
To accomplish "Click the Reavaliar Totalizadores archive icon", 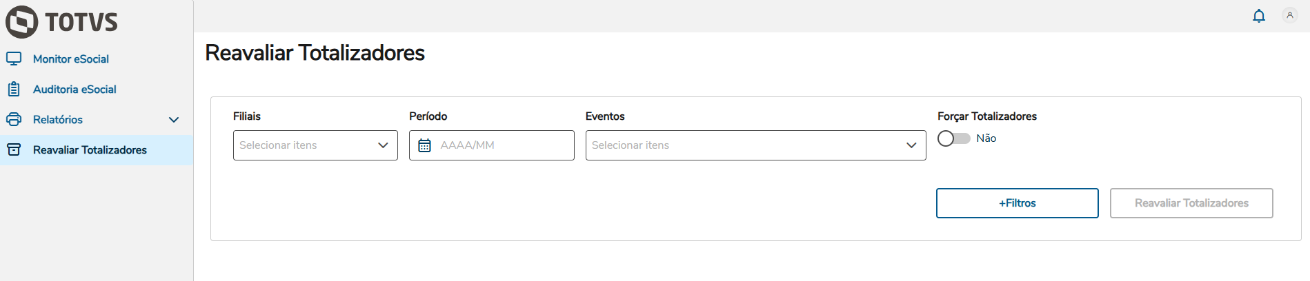I will [x=14, y=149].
